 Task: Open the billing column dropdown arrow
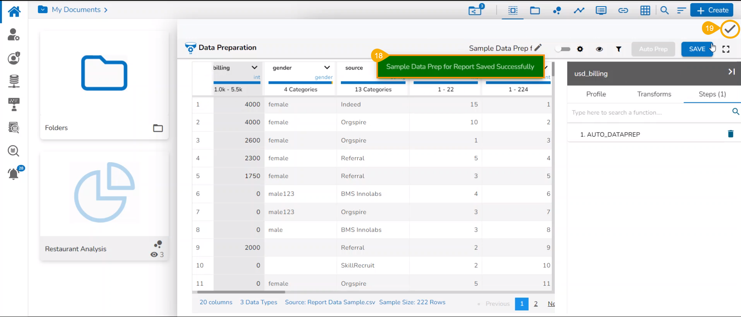point(254,68)
